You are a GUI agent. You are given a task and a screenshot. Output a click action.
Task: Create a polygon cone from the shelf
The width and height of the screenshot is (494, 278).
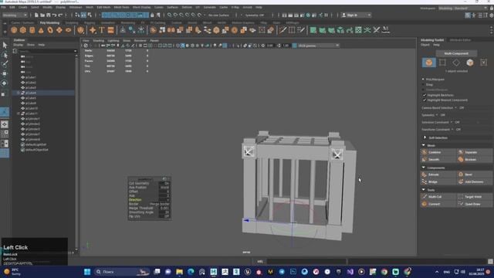[41, 30]
